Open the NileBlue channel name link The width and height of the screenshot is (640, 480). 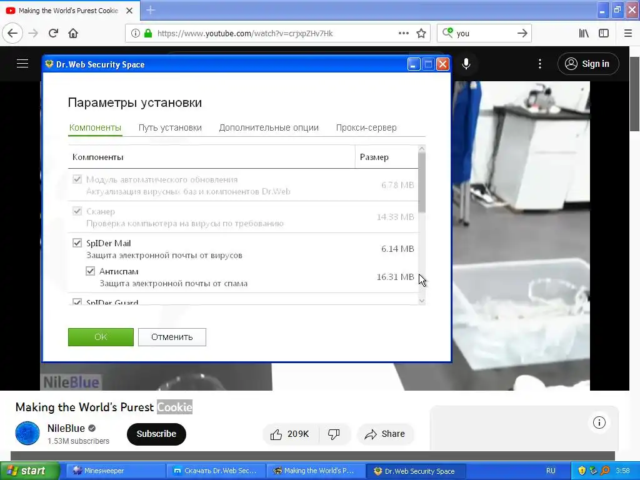66,428
